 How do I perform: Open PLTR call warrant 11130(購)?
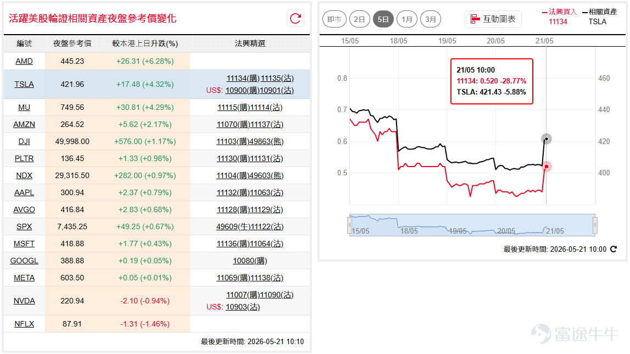click(233, 158)
